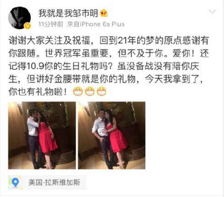Viewport: 224px width, 197px height.
Task: Click the membership crown icon beside username
Action: coord(104,13)
